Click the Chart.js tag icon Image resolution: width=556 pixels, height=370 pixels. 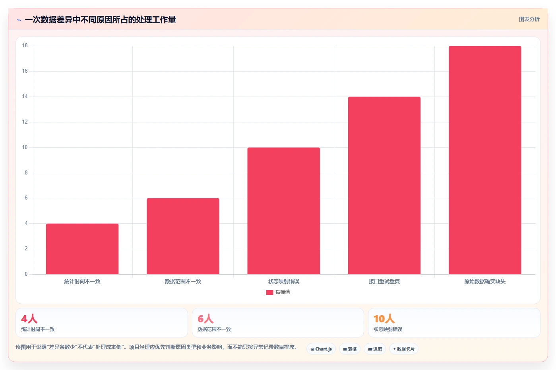[312, 349]
